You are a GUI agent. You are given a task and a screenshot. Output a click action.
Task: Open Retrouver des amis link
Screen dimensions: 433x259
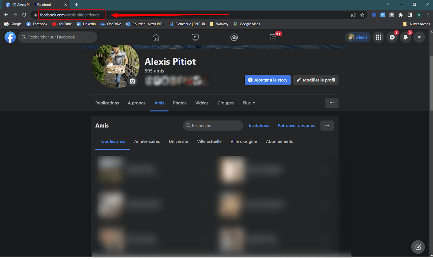pos(296,125)
